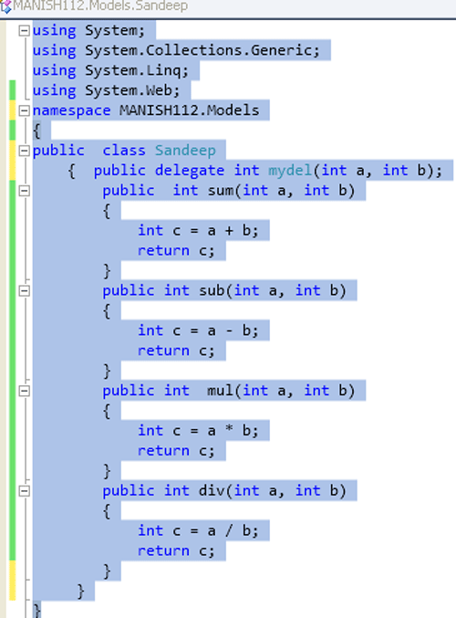Screen dimensions: 456x618
Task: Click the 'using System.Linq;' line
Action: point(110,70)
